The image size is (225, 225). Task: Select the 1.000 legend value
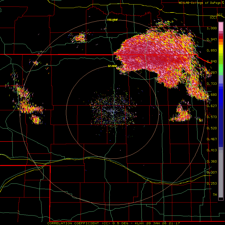(x=212, y=28)
